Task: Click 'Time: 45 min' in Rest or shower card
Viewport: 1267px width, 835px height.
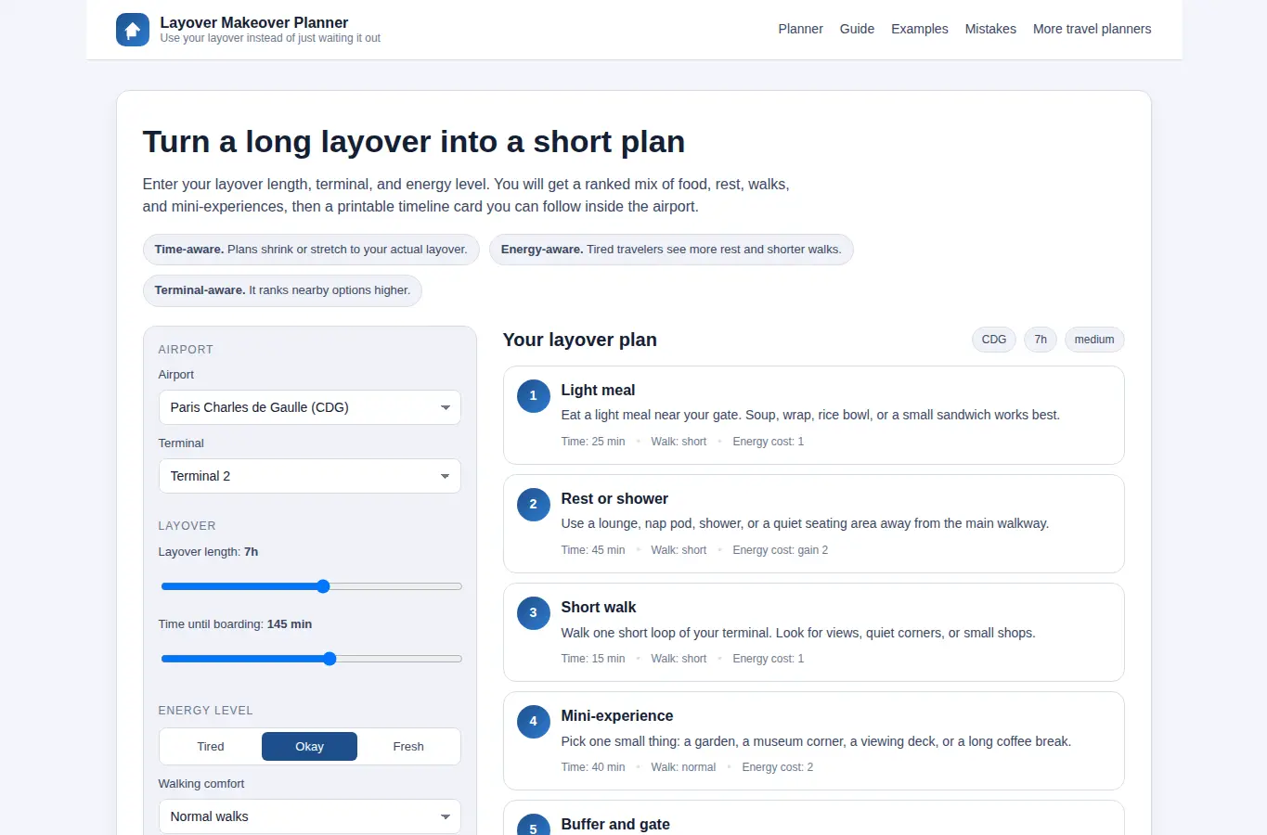Action: pos(593,550)
